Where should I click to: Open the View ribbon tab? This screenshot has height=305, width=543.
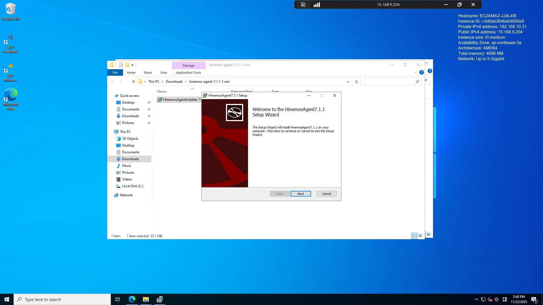tap(163, 73)
